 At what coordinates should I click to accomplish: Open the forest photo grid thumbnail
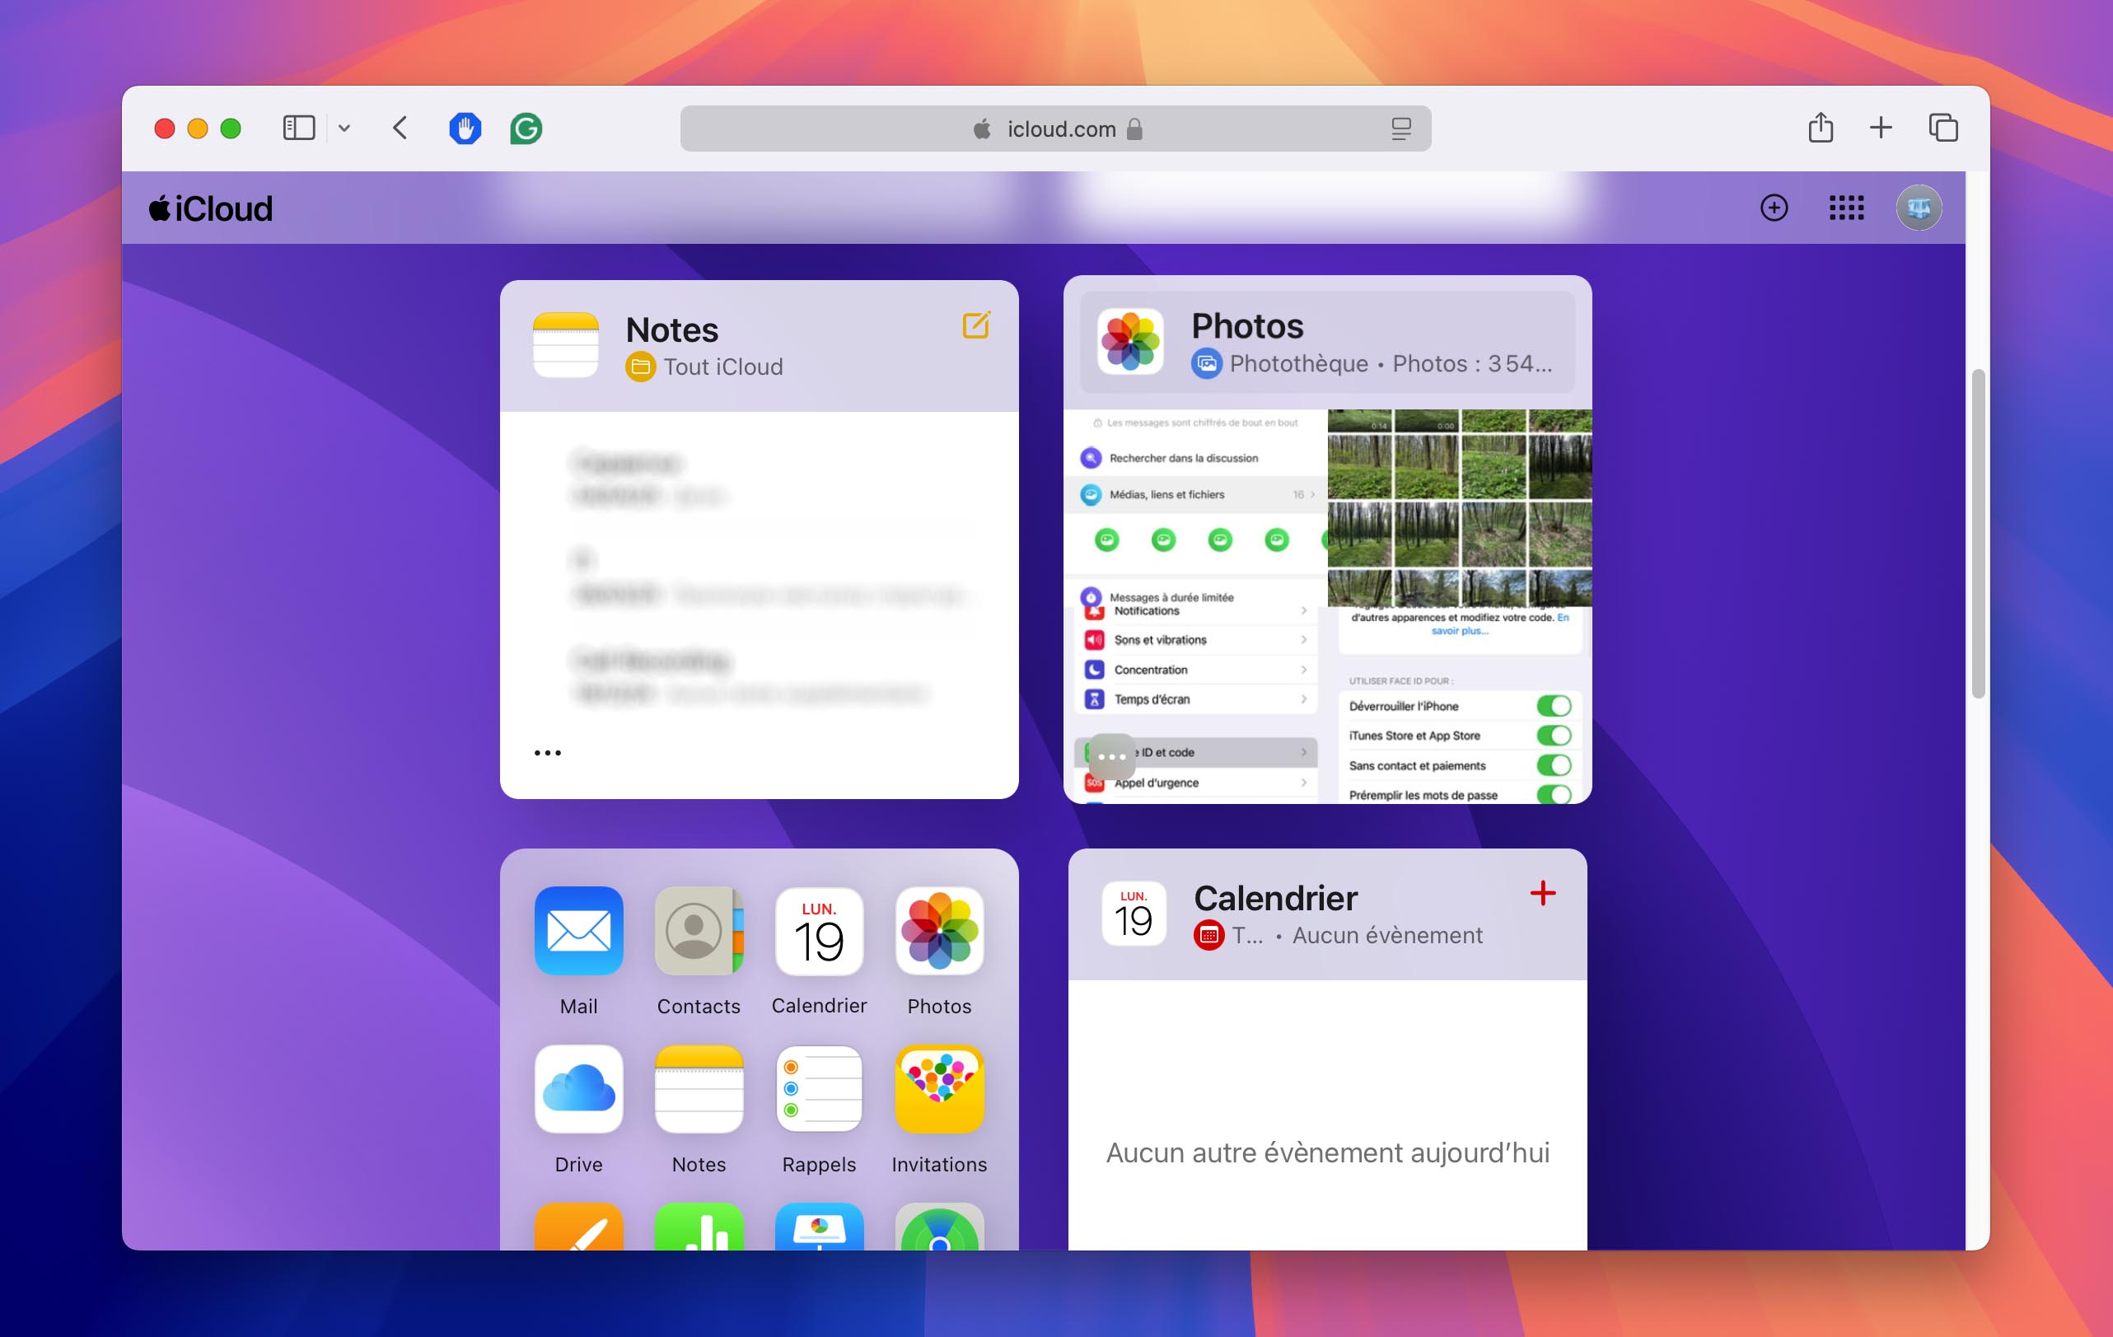click(1459, 507)
